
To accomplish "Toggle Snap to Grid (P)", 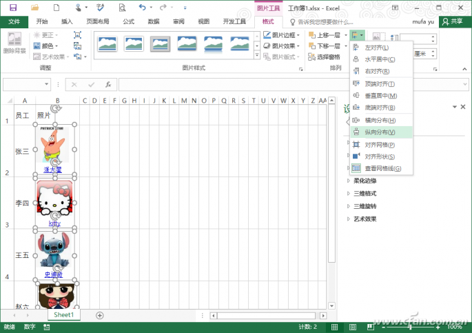I will click(381, 145).
